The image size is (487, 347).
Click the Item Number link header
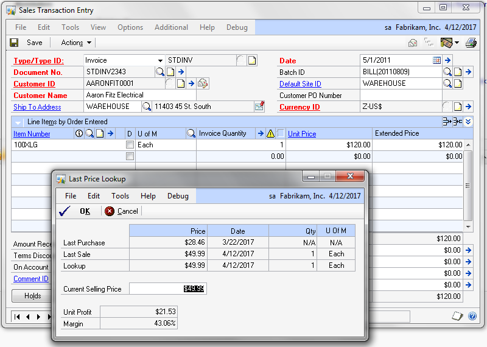(32, 134)
